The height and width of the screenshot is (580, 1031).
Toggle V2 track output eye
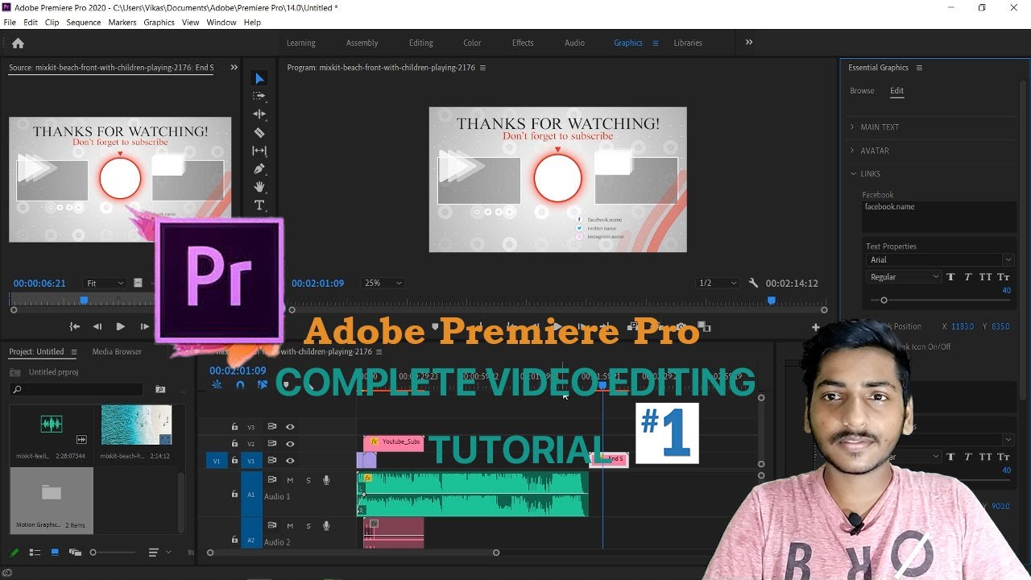pyautogui.click(x=290, y=444)
